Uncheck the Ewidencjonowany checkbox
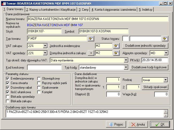Viewport: 174px width, 130px height. coord(7,78)
